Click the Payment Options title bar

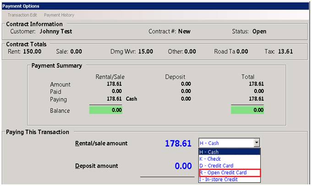tap(156, 6)
